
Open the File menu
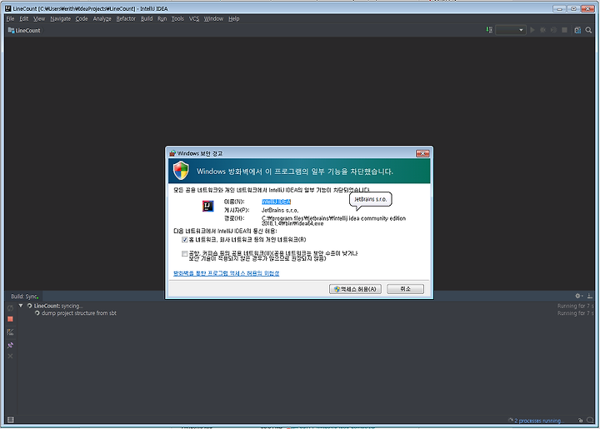tap(10, 18)
